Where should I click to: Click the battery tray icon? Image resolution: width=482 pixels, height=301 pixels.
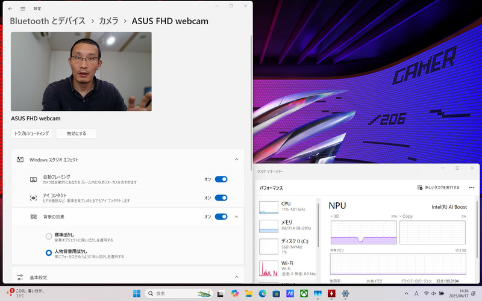(442, 294)
